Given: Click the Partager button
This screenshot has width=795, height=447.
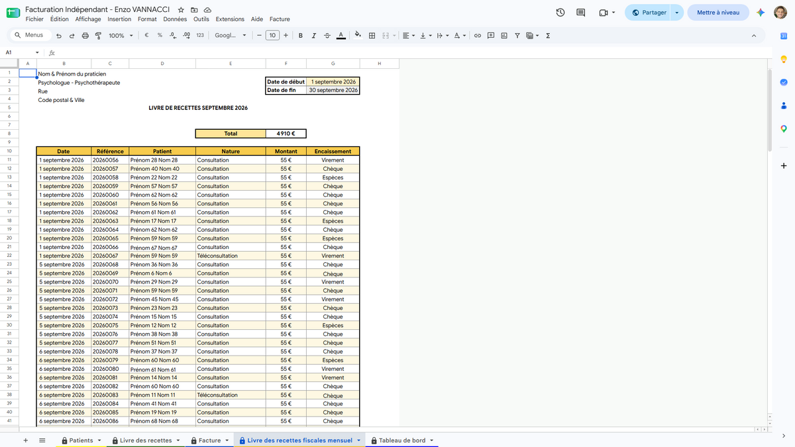Looking at the screenshot, I should (x=649, y=13).
